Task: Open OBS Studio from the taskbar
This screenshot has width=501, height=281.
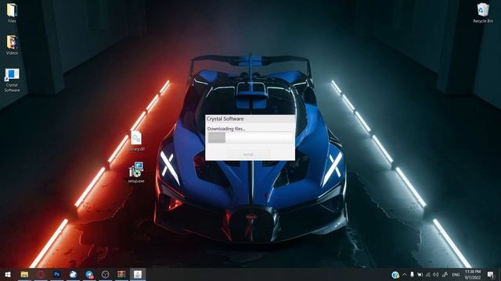Action: pos(106,274)
